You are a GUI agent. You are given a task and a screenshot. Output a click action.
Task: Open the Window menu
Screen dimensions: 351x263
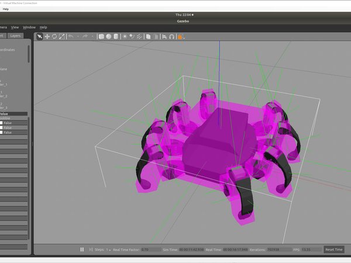pos(29,27)
